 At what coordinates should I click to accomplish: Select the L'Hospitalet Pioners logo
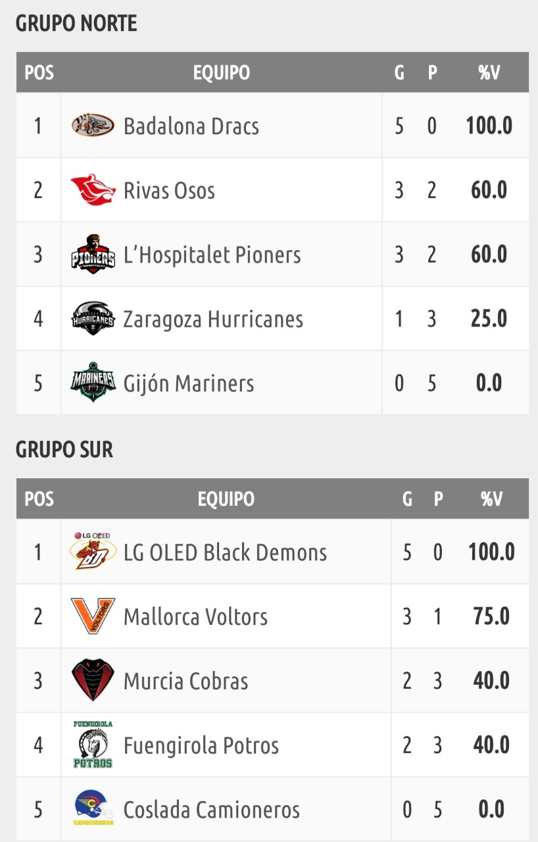pos(93,254)
